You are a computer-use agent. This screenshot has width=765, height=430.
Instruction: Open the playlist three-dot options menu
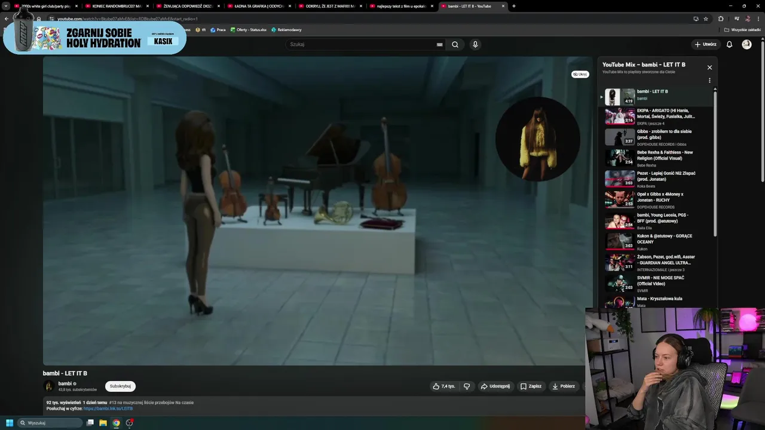(x=709, y=81)
